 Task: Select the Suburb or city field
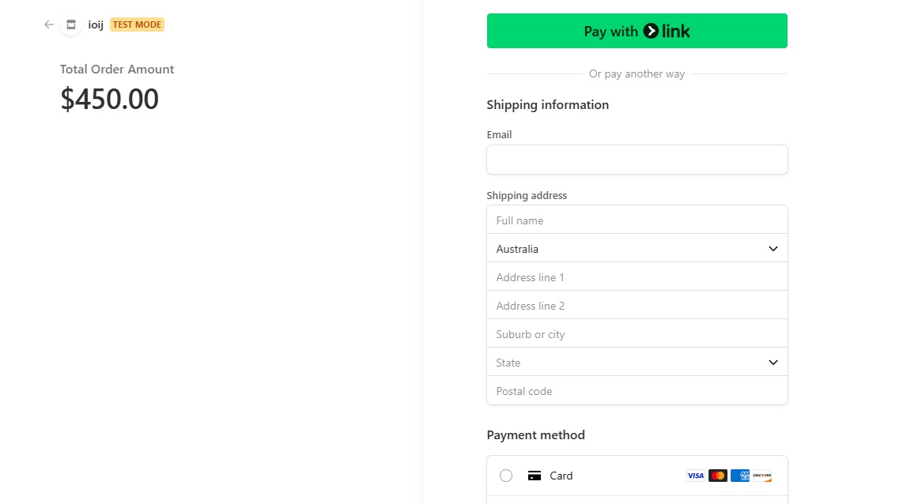[637, 334]
